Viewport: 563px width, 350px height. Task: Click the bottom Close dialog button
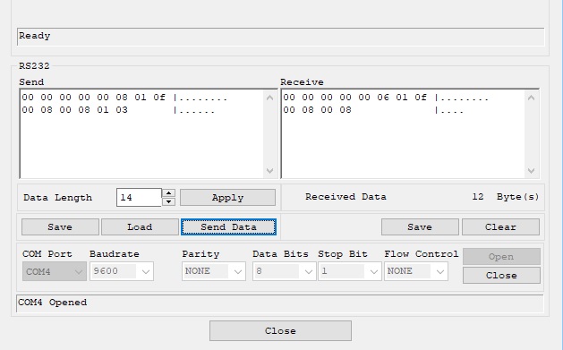click(x=280, y=330)
